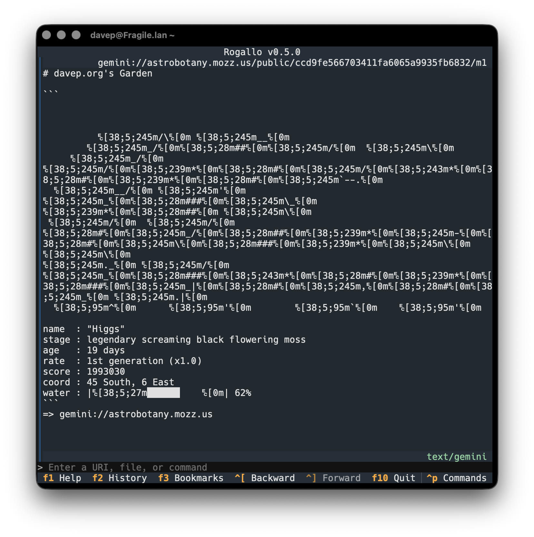Go Backward using the ^[ footer key
The image size is (534, 537).
point(265,478)
